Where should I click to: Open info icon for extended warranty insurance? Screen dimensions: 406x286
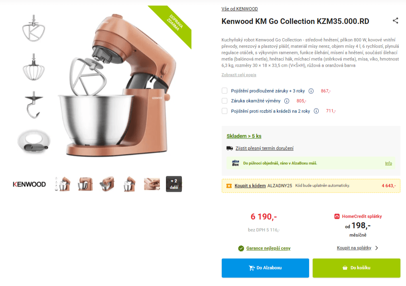coord(311,91)
